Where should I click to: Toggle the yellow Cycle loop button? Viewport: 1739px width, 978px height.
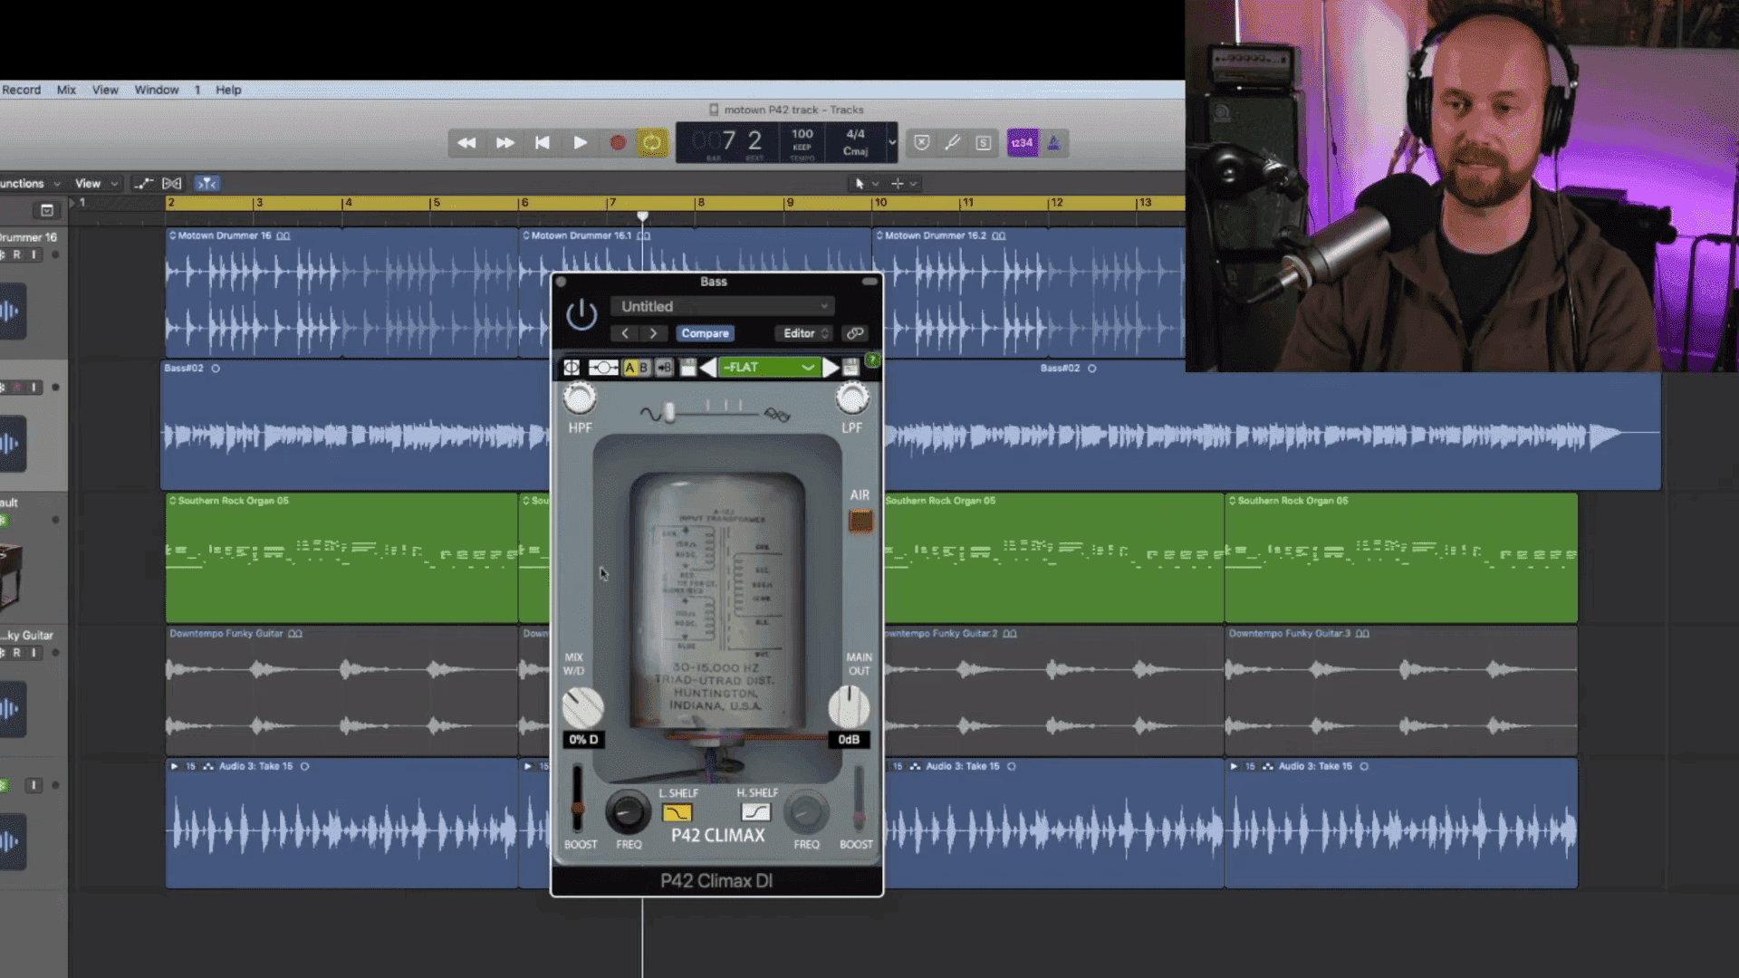click(x=652, y=143)
